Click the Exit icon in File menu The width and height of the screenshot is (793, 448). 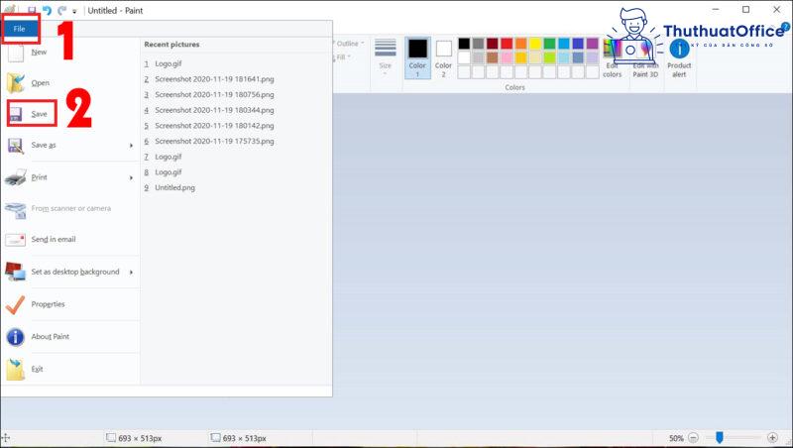[17, 369]
